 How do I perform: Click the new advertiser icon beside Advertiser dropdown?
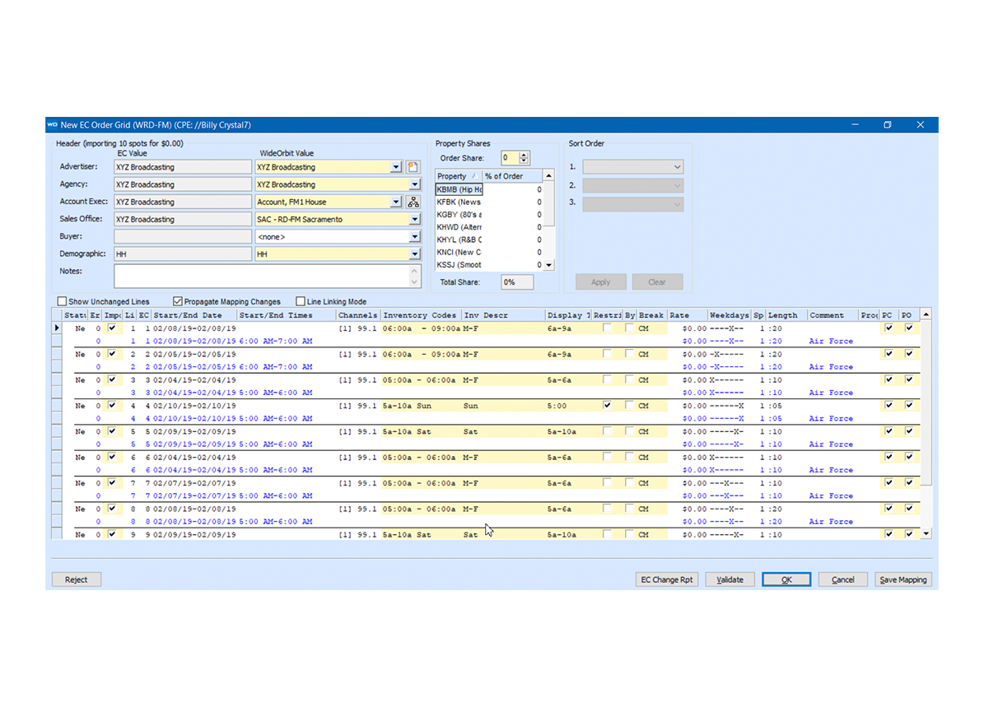413,167
